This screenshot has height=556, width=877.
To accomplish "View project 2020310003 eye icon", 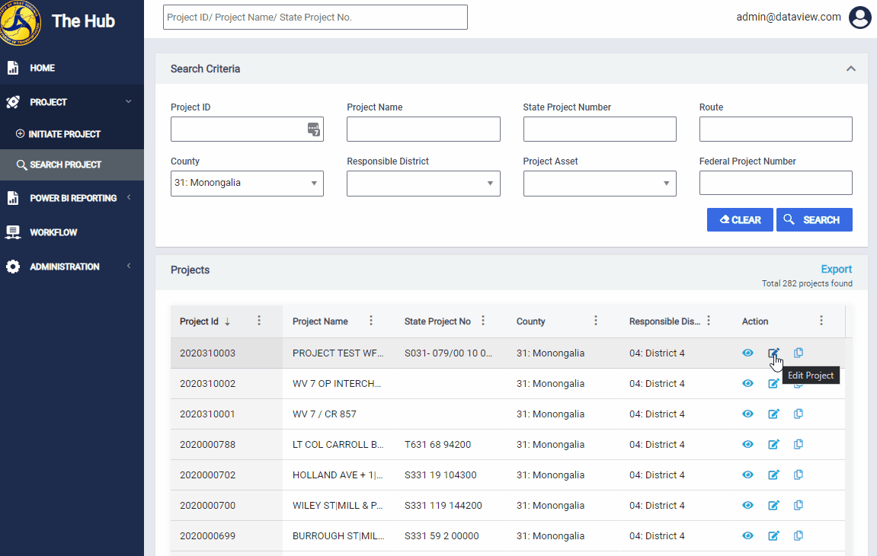I will (x=747, y=353).
